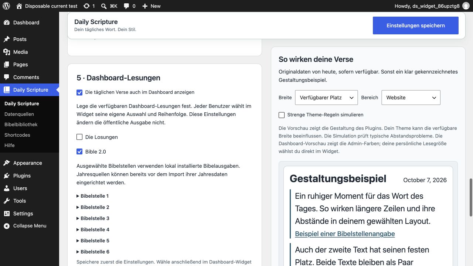
Task: Open the updates icon showing 1
Action: (86, 6)
